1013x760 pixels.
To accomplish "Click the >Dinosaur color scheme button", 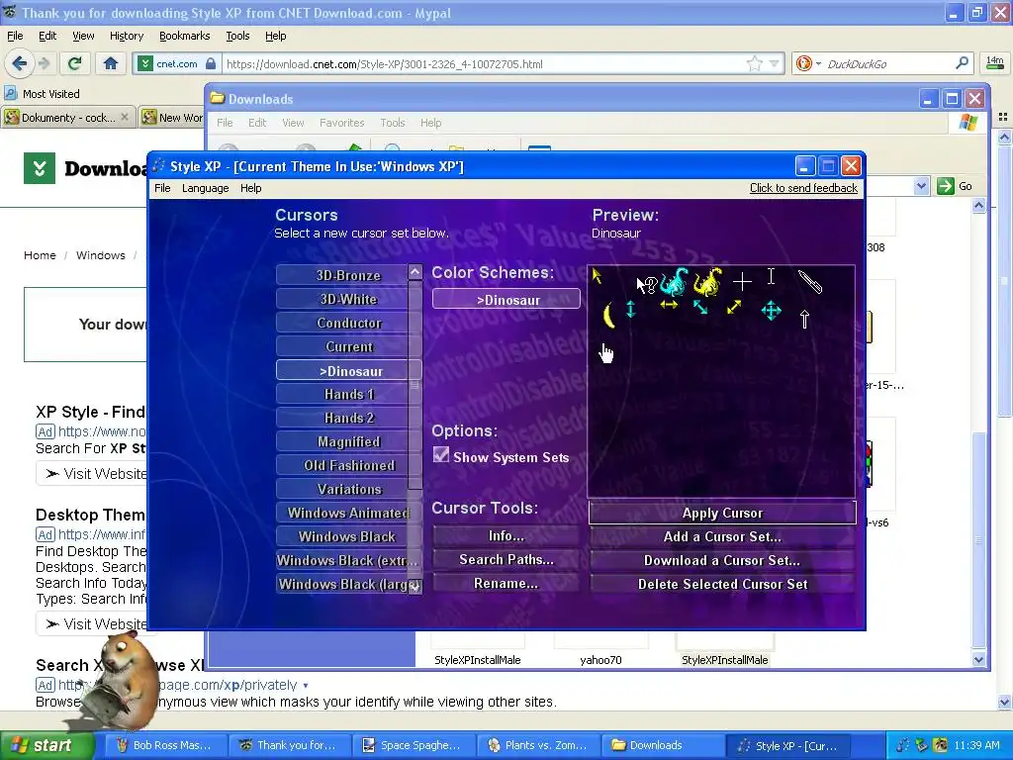I will click(506, 299).
